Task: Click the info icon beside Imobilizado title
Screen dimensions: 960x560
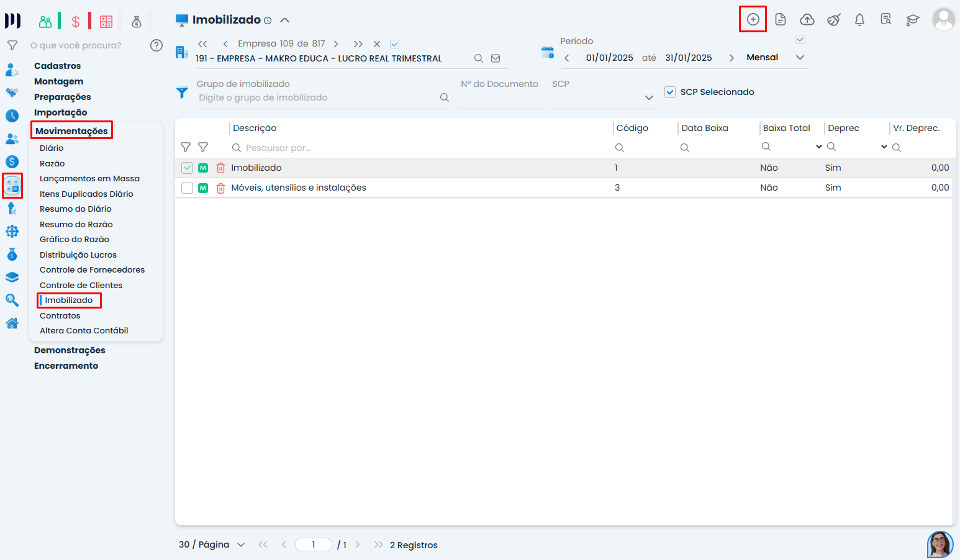Action: (x=268, y=20)
